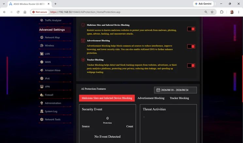Toggle Malicious Sites and Infected Device Blocking switch
Image resolution: width=243 pixels, height=143 pixels.
[191, 29]
